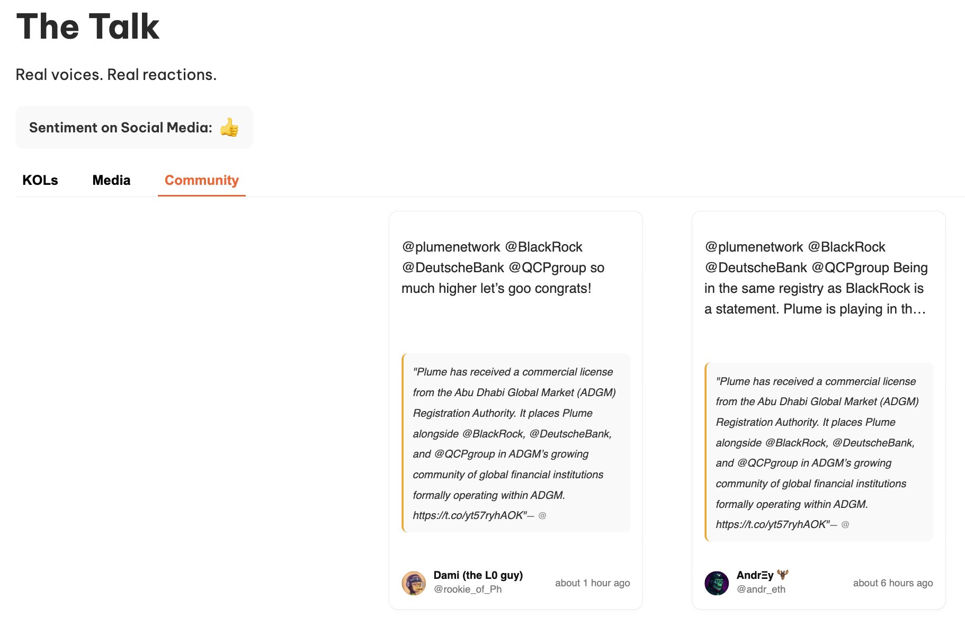Click the "about 1 hour ago" timestamp
965x626 pixels.
[x=592, y=583]
